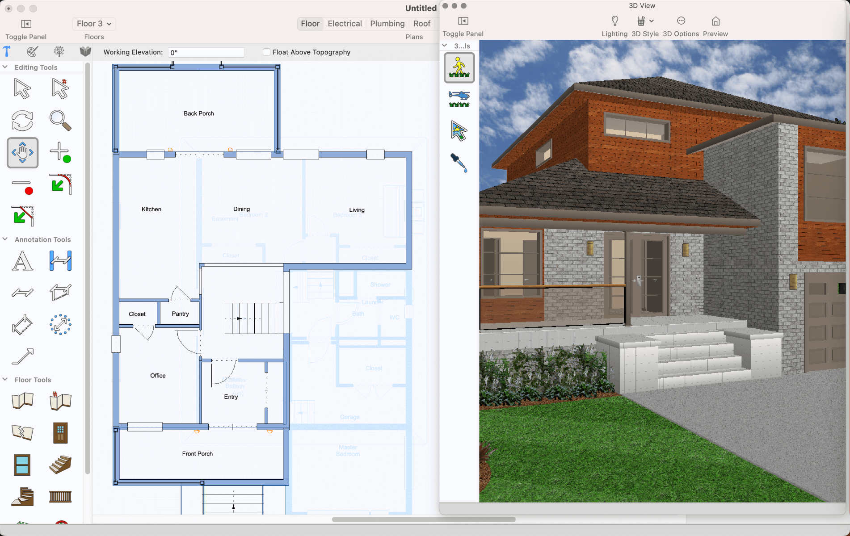Open the Floor 3 dropdown
Screen dimensions: 850x536
94,24
